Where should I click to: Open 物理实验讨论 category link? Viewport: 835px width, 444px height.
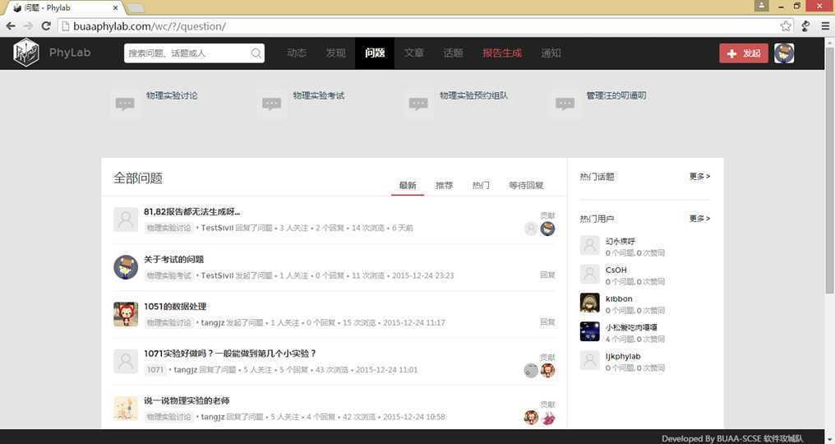(172, 96)
